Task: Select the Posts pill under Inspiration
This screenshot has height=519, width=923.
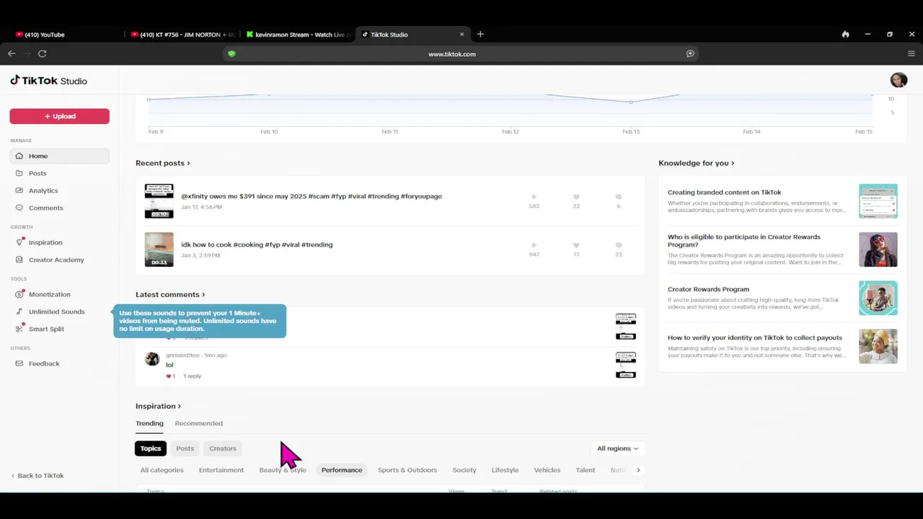Action: [x=185, y=448]
